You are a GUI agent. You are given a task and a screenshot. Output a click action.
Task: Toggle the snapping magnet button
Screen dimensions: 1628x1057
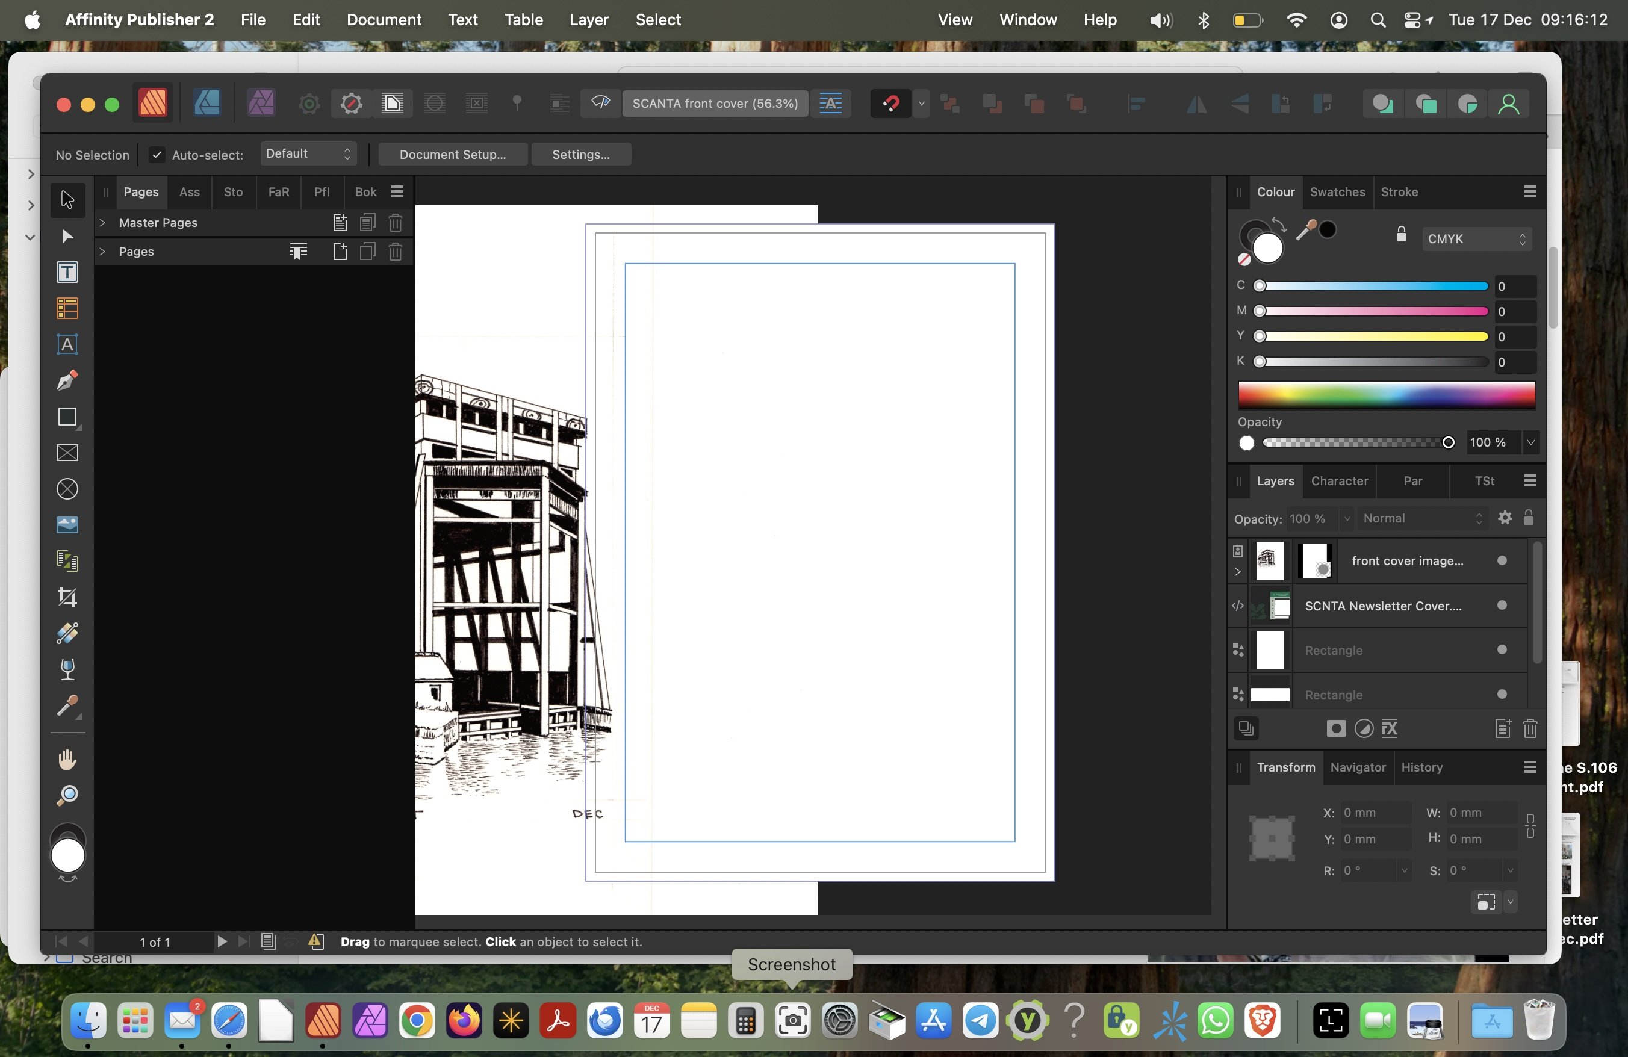point(890,104)
